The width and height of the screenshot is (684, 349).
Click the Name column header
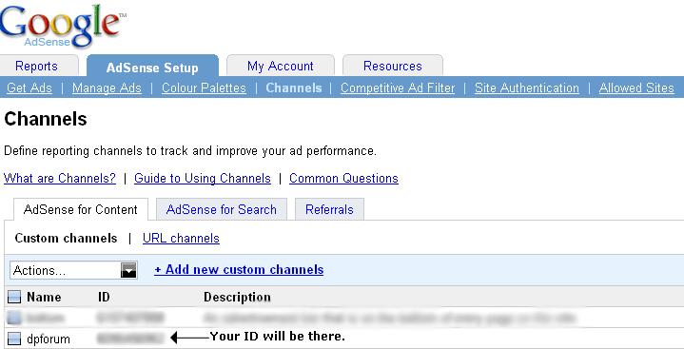pyautogui.click(x=44, y=297)
